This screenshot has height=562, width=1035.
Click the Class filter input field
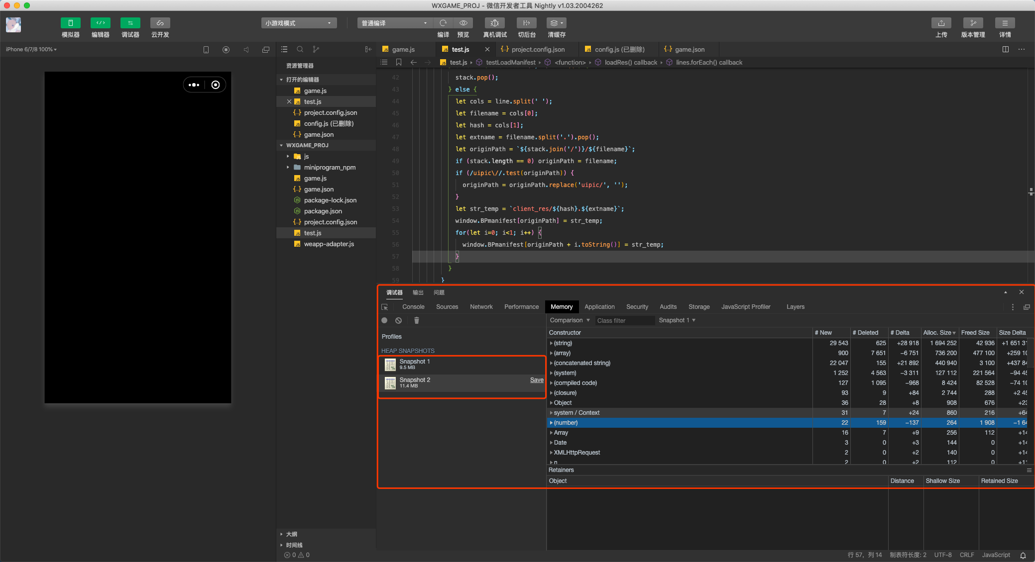(625, 321)
